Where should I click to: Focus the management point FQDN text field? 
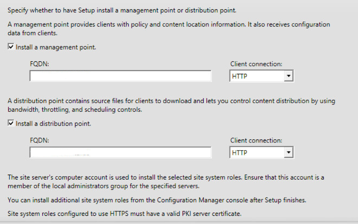coord(120,76)
